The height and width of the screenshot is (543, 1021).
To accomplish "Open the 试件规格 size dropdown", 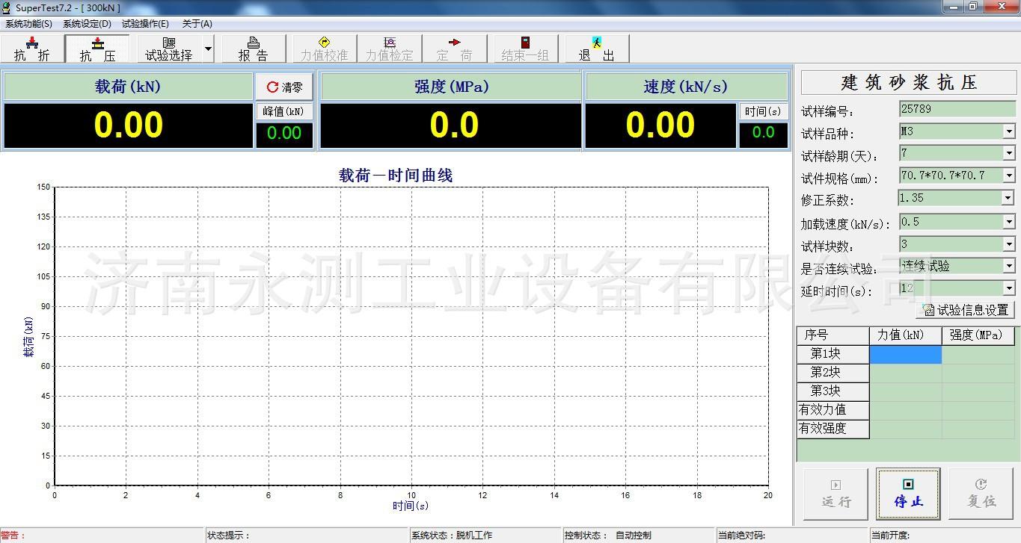I will pyautogui.click(x=1008, y=176).
